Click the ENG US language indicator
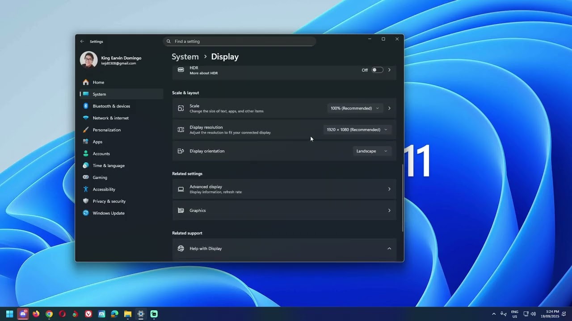This screenshot has width=572, height=321. [x=515, y=314]
